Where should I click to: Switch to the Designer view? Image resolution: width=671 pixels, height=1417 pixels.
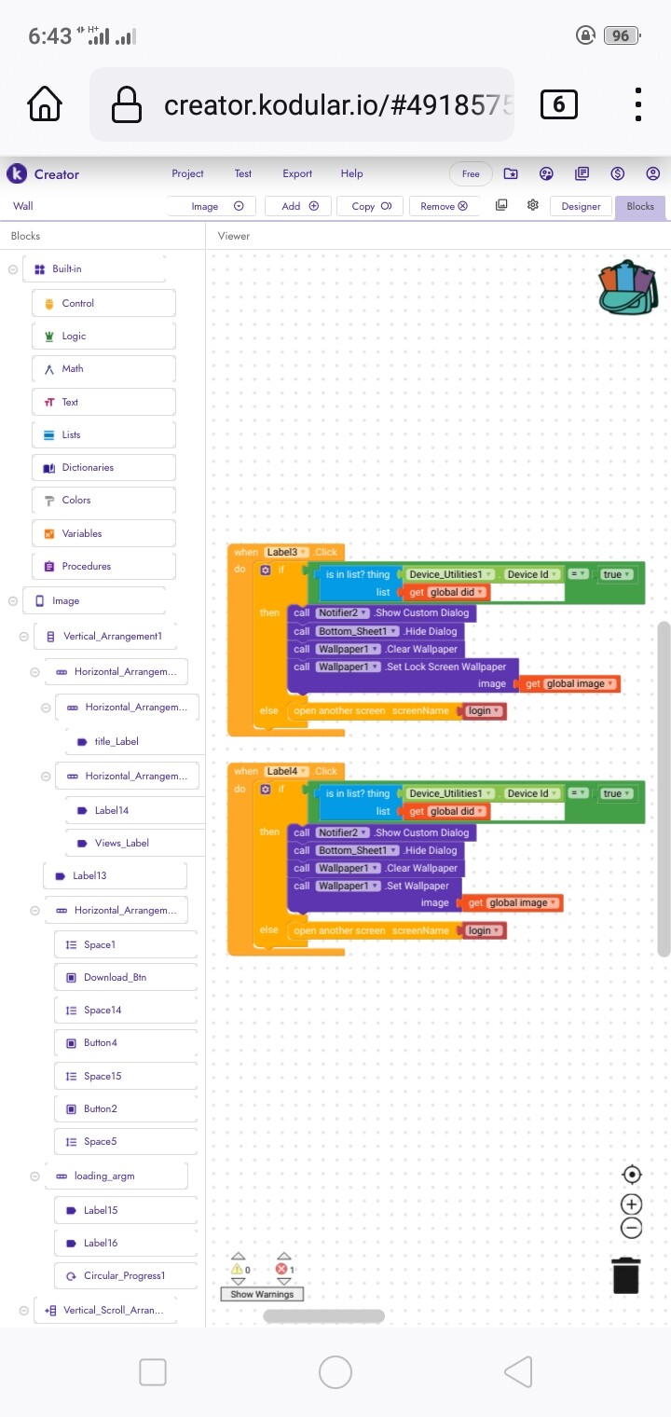pos(581,206)
